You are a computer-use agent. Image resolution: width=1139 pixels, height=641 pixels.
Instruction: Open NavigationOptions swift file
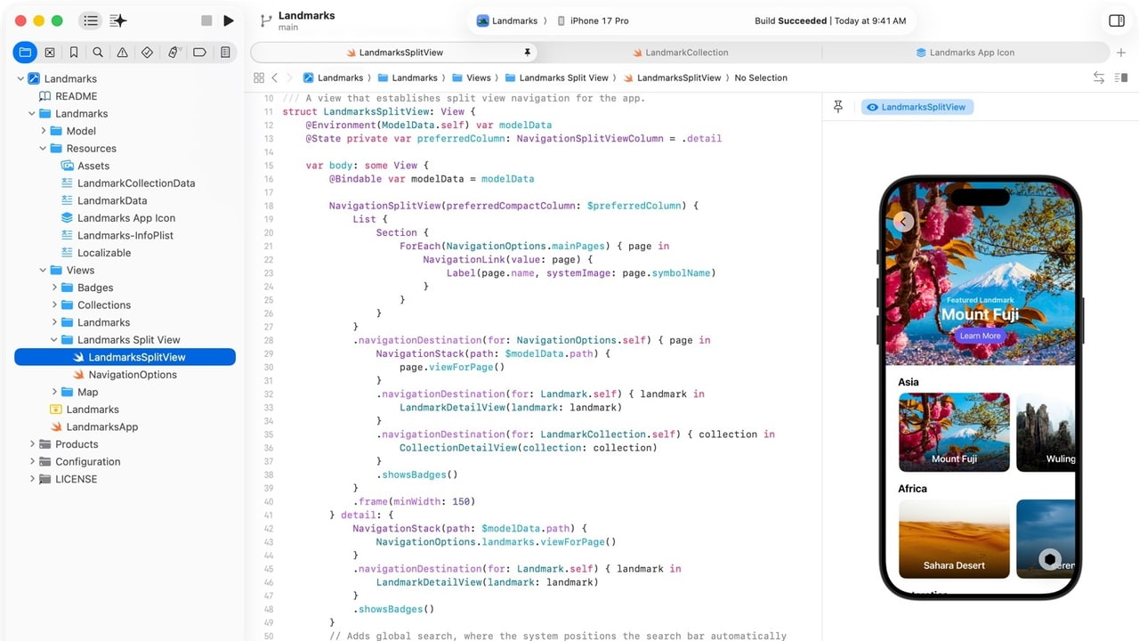coord(124,375)
